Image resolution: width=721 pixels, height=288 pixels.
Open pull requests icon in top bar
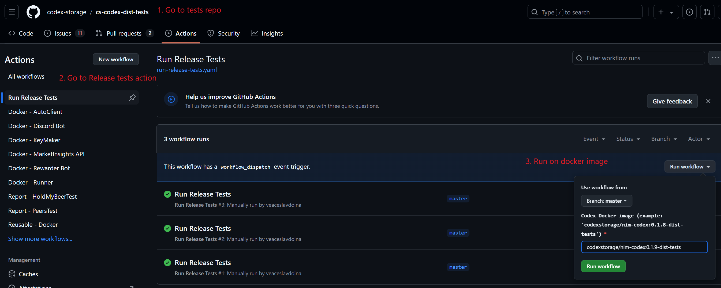coord(707,12)
